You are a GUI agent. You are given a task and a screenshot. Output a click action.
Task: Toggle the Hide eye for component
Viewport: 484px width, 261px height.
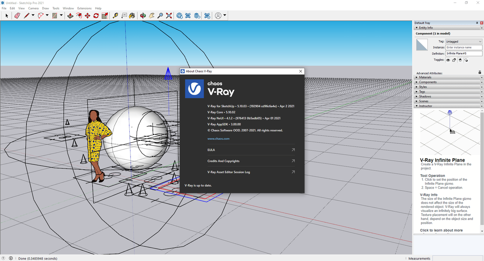pos(448,60)
